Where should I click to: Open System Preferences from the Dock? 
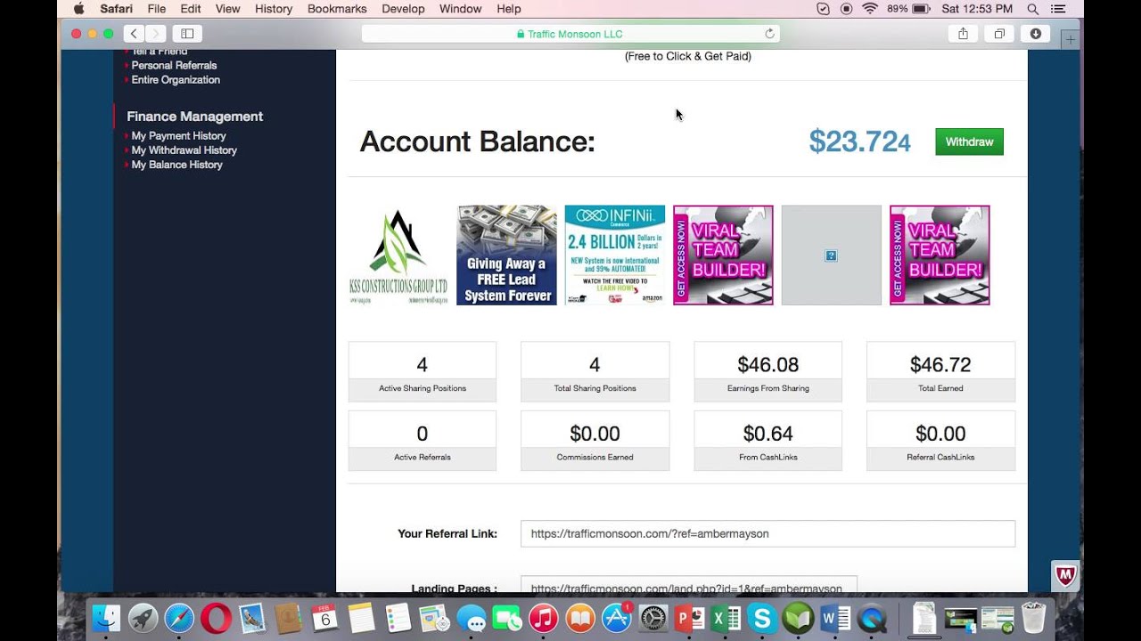click(x=653, y=618)
